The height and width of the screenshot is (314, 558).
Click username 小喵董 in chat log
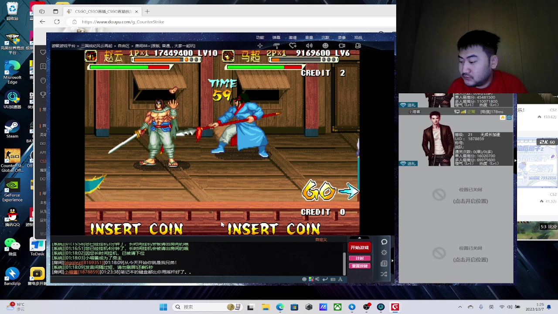71,272
